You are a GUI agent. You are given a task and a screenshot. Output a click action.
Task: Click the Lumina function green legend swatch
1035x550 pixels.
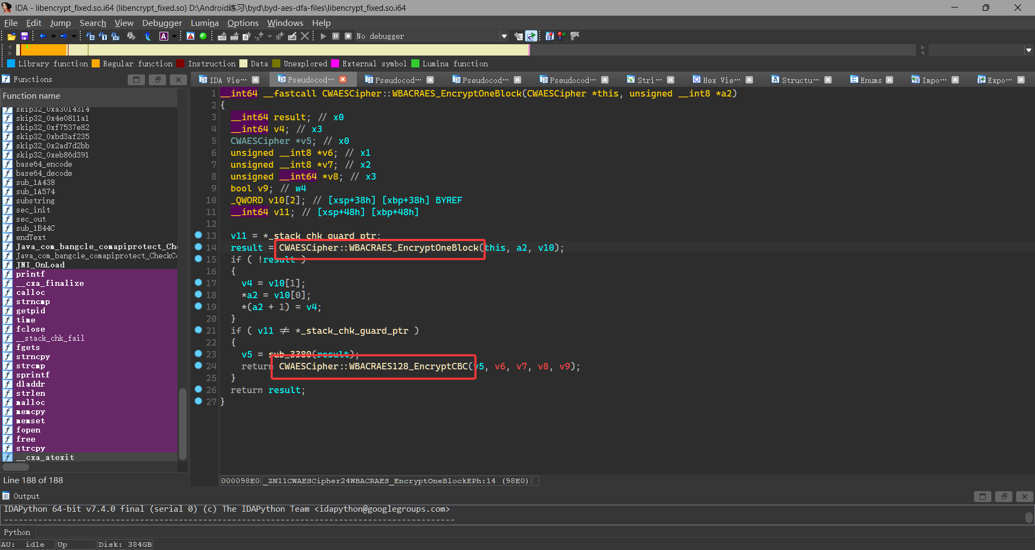click(415, 64)
